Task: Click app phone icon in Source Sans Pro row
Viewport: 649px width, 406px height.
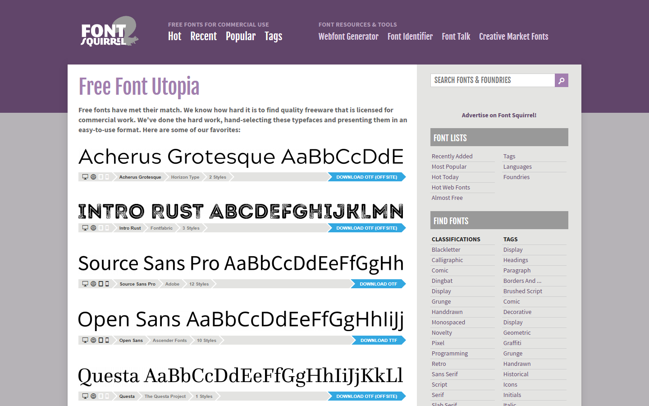Action: click(x=107, y=284)
